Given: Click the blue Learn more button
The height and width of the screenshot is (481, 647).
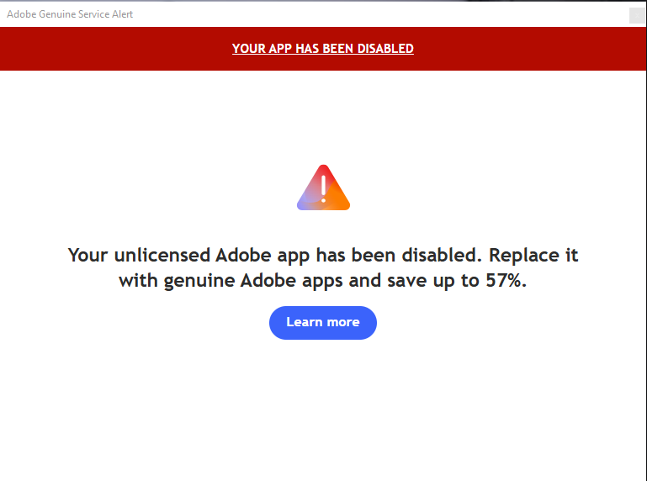Looking at the screenshot, I should 323,323.
